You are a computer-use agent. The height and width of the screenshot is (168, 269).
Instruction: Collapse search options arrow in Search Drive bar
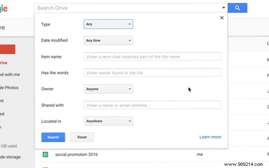point(223,8)
